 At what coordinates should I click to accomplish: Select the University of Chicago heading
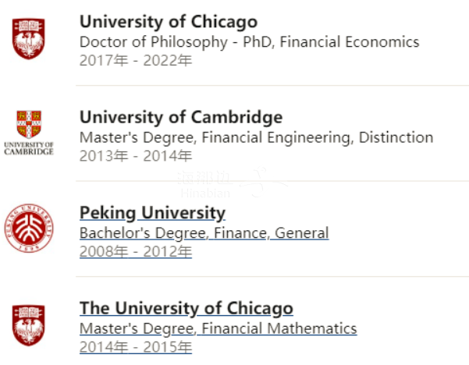[169, 22]
